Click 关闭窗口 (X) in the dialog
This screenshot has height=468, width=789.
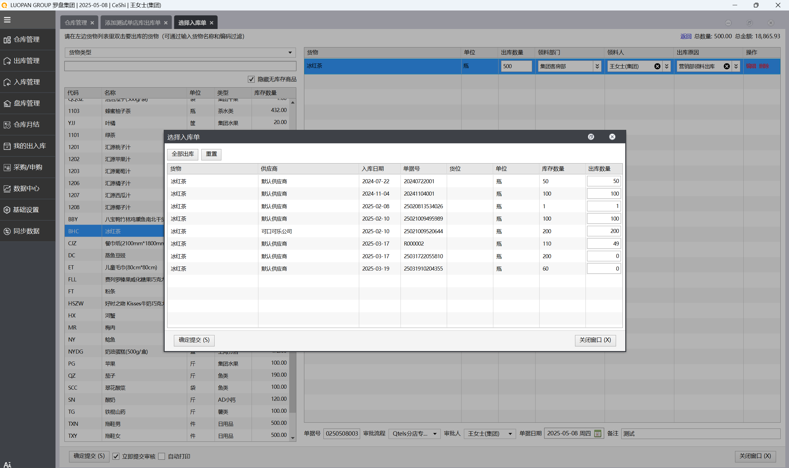(x=595, y=340)
